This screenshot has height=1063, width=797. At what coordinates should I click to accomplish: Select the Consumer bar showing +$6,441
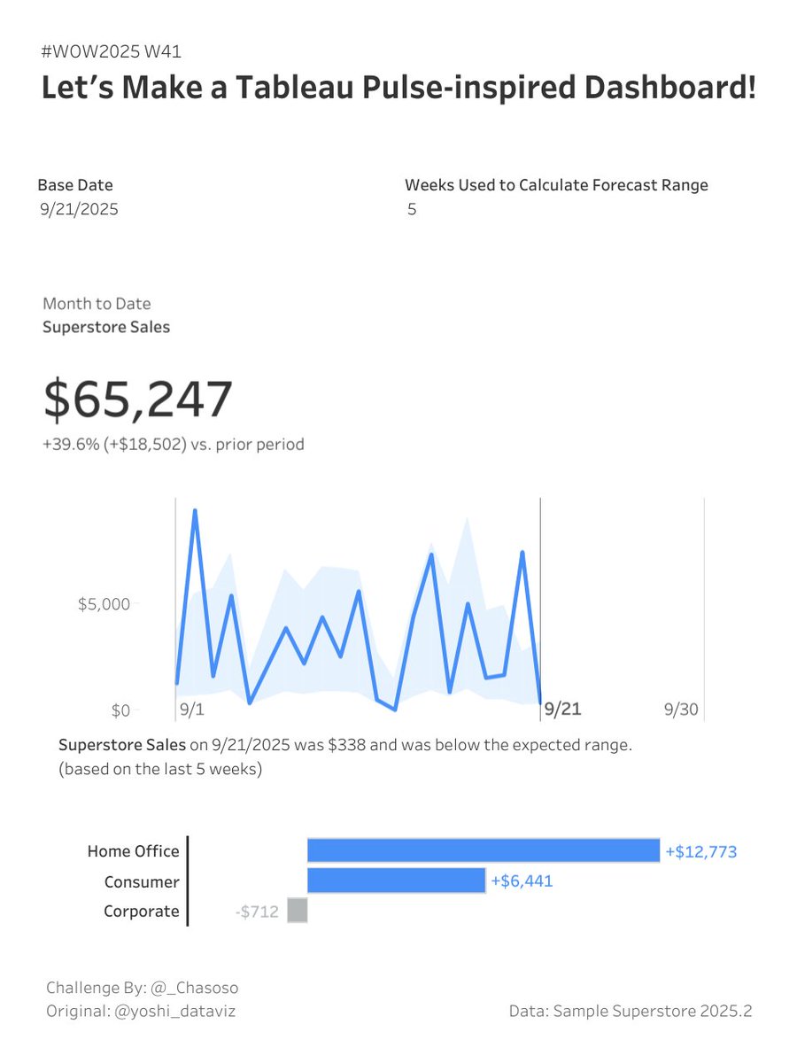pyautogui.click(x=395, y=881)
